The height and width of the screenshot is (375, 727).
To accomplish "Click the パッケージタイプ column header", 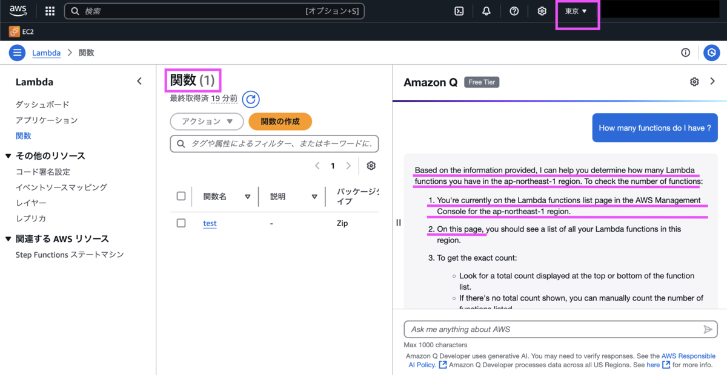I will coord(357,196).
